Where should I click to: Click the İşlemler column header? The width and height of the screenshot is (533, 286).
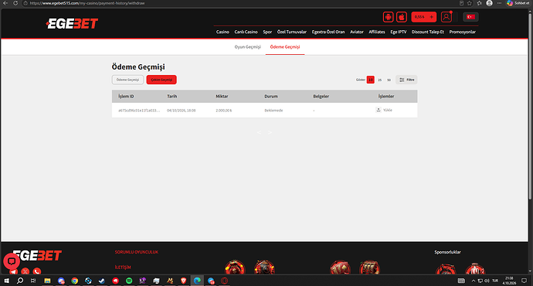(x=386, y=97)
